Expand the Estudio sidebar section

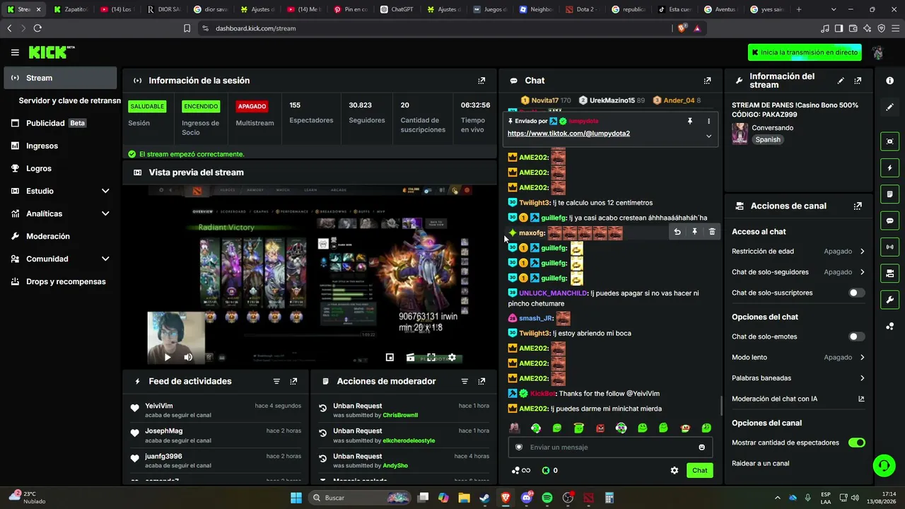point(105,191)
